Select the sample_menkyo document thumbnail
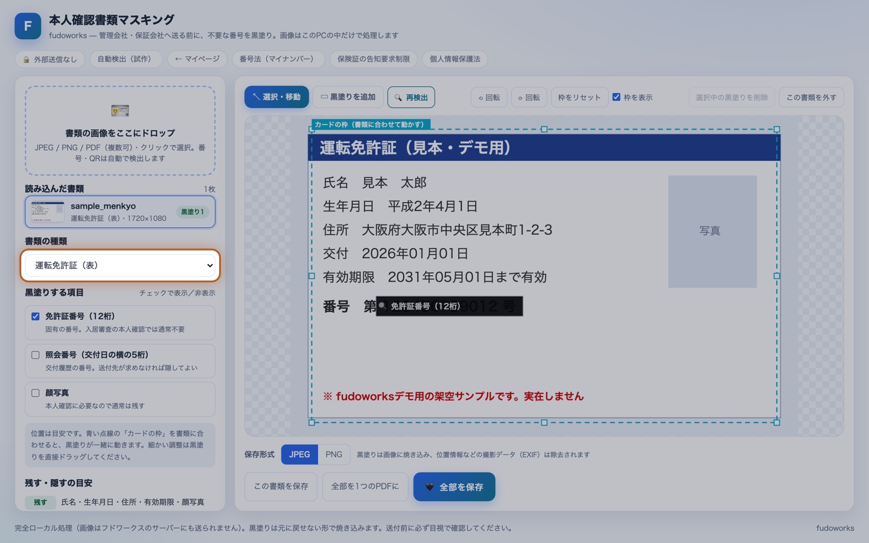The image size is (869, 543). tap(48, 212)
